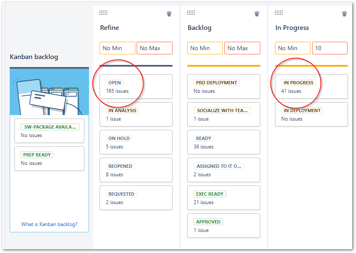This screenshot has height=253, width=356.
Task: Click the Refine column No Max field
Action: [x=155, y=48]
